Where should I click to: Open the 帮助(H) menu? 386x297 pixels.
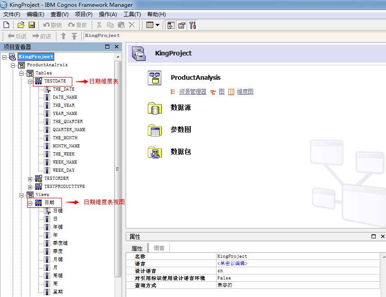click(x=156, y=14)
